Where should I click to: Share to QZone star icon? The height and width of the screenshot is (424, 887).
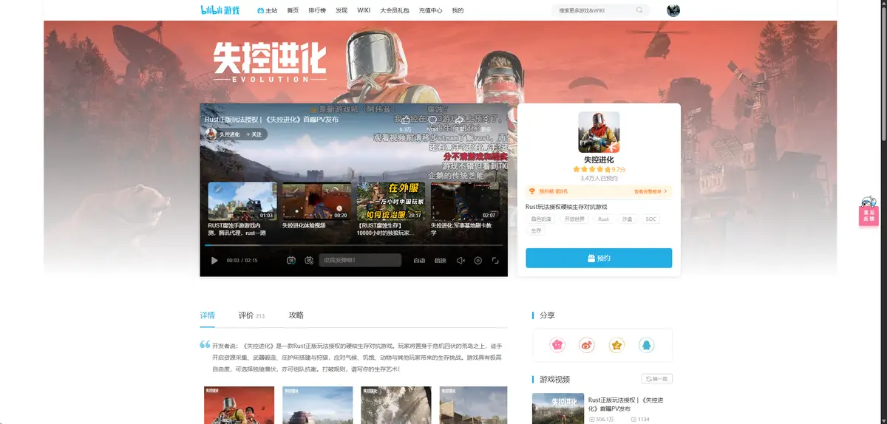tap(616, 345)
